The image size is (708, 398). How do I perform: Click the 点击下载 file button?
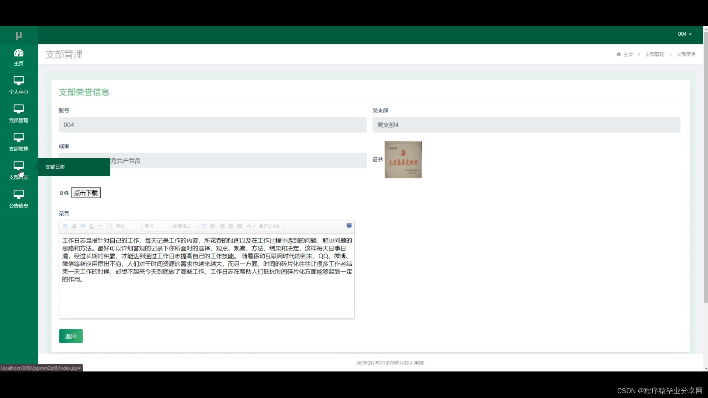(86, 193)
